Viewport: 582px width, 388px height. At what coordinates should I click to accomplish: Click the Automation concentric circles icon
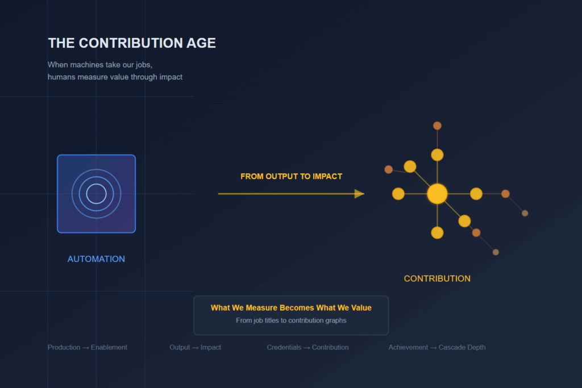pyautogui.click(x=96, y=194)
